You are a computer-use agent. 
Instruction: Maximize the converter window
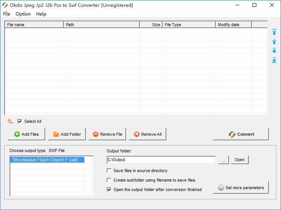[254, 5]
